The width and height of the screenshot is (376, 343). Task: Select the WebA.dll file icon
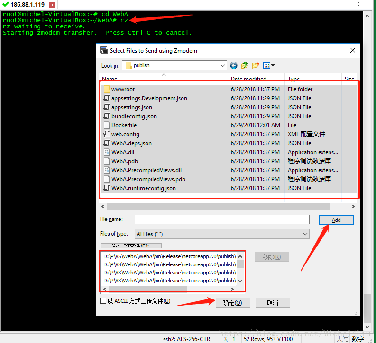pyautogui.click(x=107, y=152)
